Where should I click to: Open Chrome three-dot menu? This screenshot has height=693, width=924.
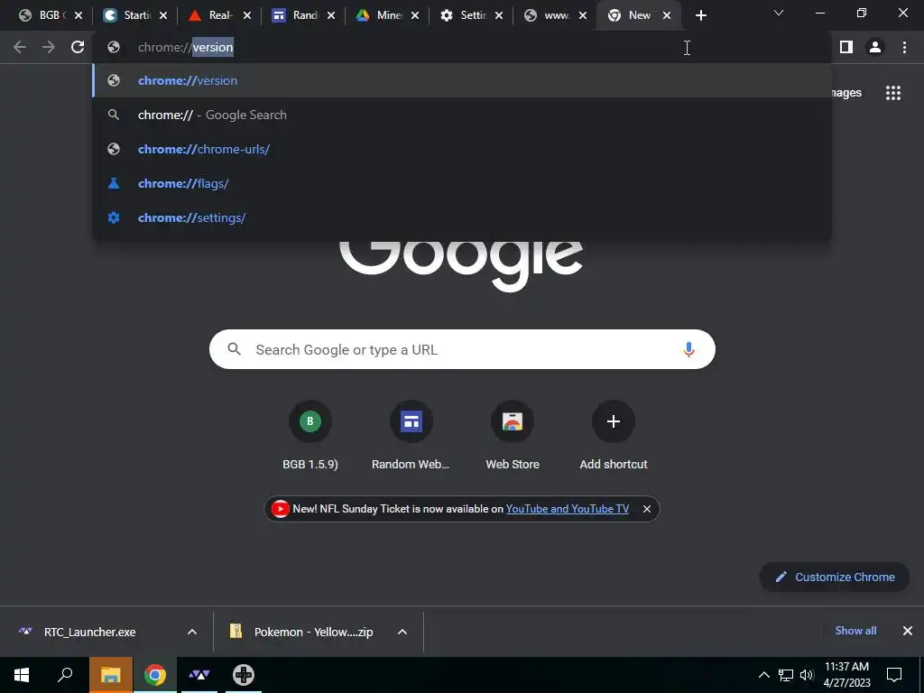pyautogui.click(x=904, y=47)
